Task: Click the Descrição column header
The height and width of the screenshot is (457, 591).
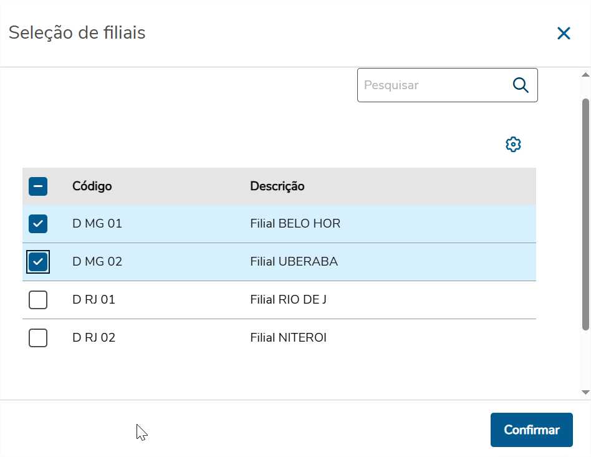Action: coord(277,186)
